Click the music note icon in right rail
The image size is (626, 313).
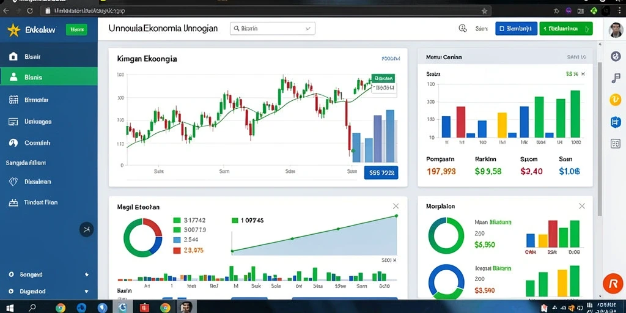click(616, 78)
